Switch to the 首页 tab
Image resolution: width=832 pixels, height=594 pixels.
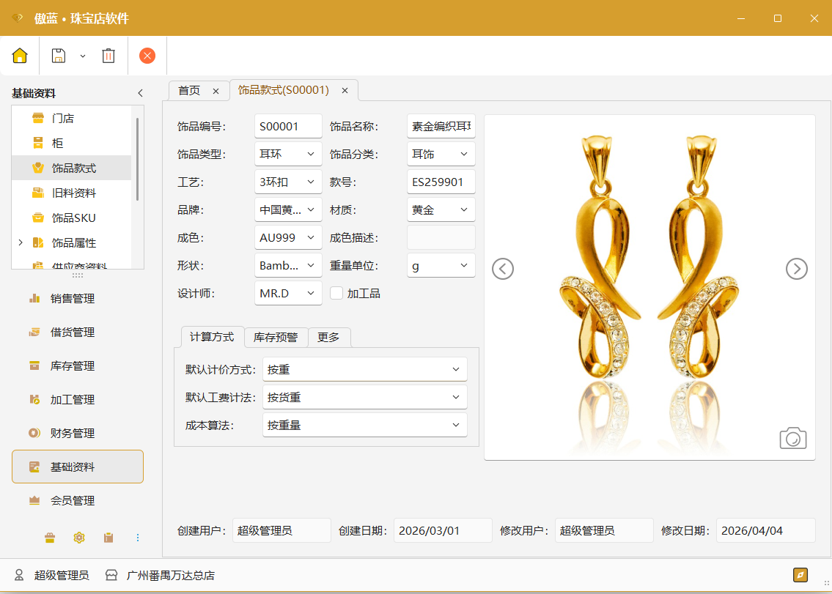pos(189,91)
